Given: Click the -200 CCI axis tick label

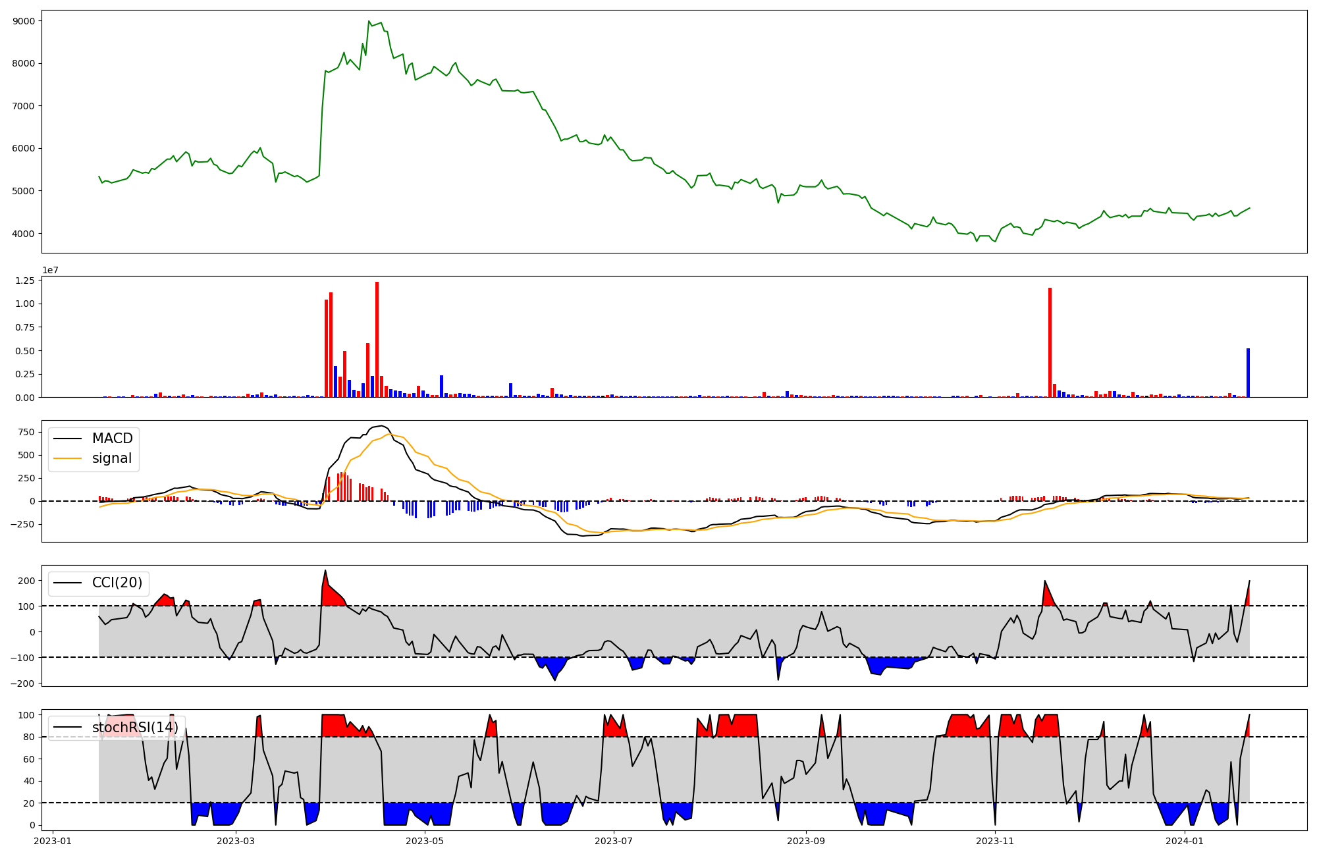Looking at the screenshot, I should [22, 683].
